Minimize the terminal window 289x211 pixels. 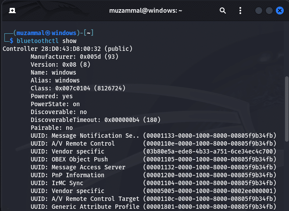coord(258,10)
